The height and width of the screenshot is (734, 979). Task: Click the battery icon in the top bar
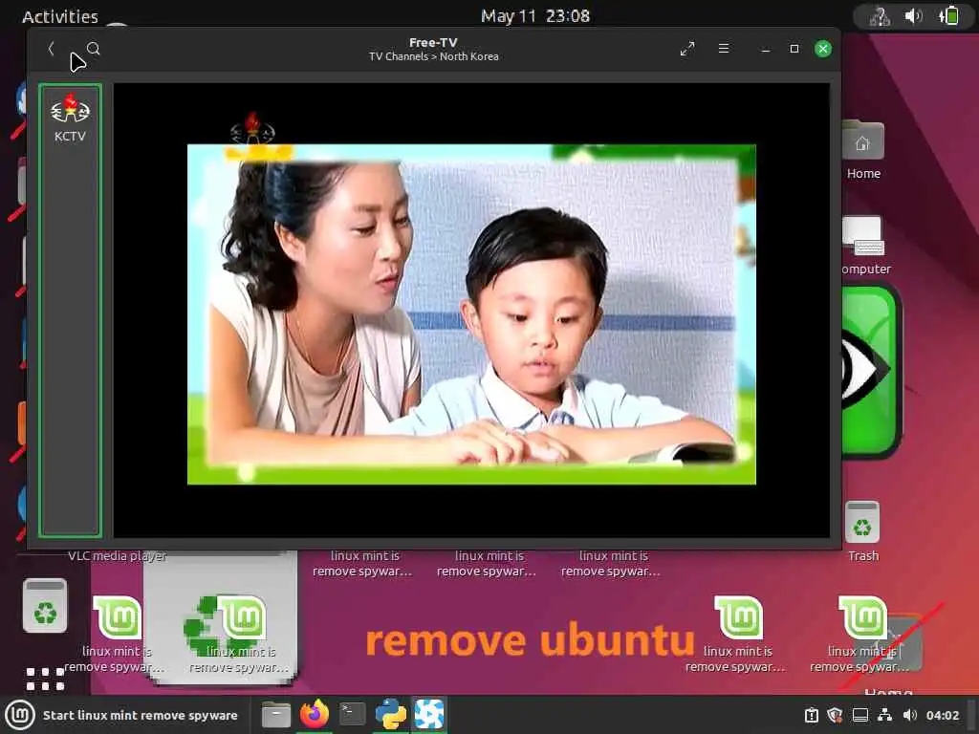tap(948, 15)
